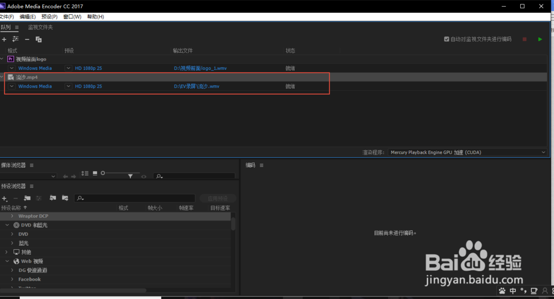This screenshot has width=554, height=299.
Task: Click the DVD 和蓝光 disc icon
Action: pyautogui.click(x=16, y=225)
